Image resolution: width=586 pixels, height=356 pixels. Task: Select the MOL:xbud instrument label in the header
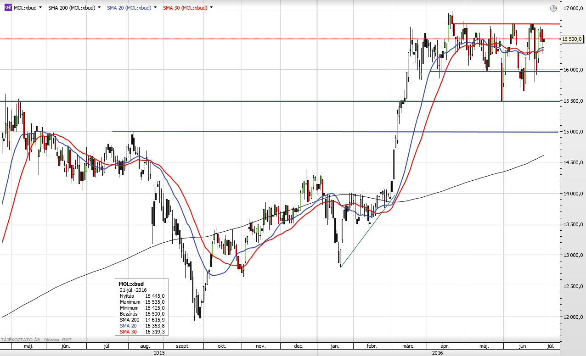coord(25,8)
